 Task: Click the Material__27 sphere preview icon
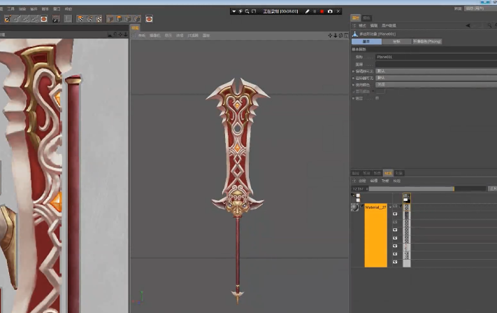click(x=354, y=208)
